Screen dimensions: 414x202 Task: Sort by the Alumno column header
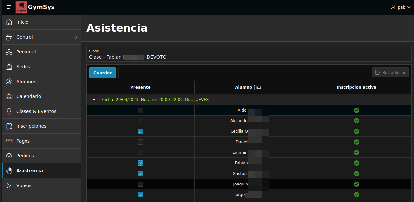(x=248, y=87)
